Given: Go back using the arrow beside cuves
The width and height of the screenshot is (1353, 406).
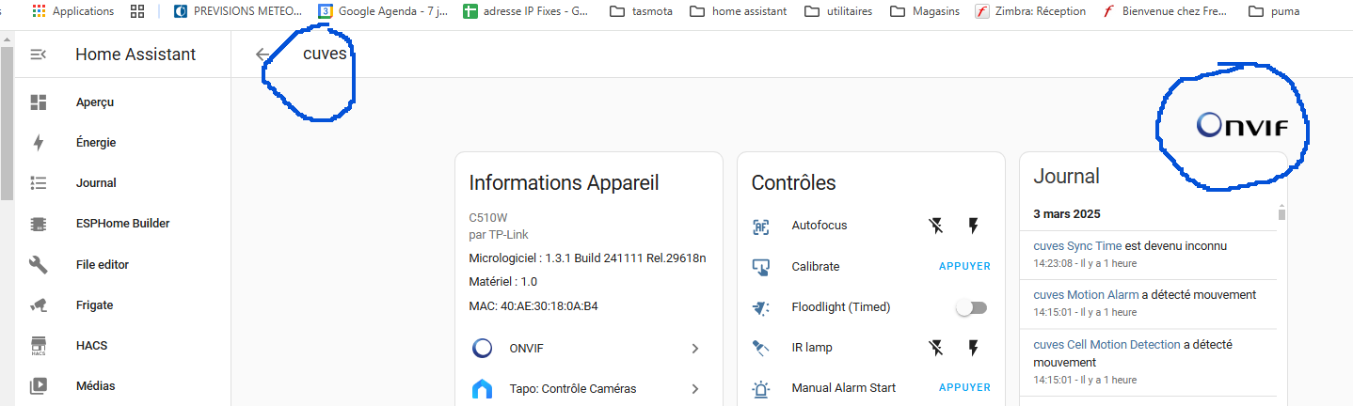Looking at the screenshot, I should click(x=263, y=55).
